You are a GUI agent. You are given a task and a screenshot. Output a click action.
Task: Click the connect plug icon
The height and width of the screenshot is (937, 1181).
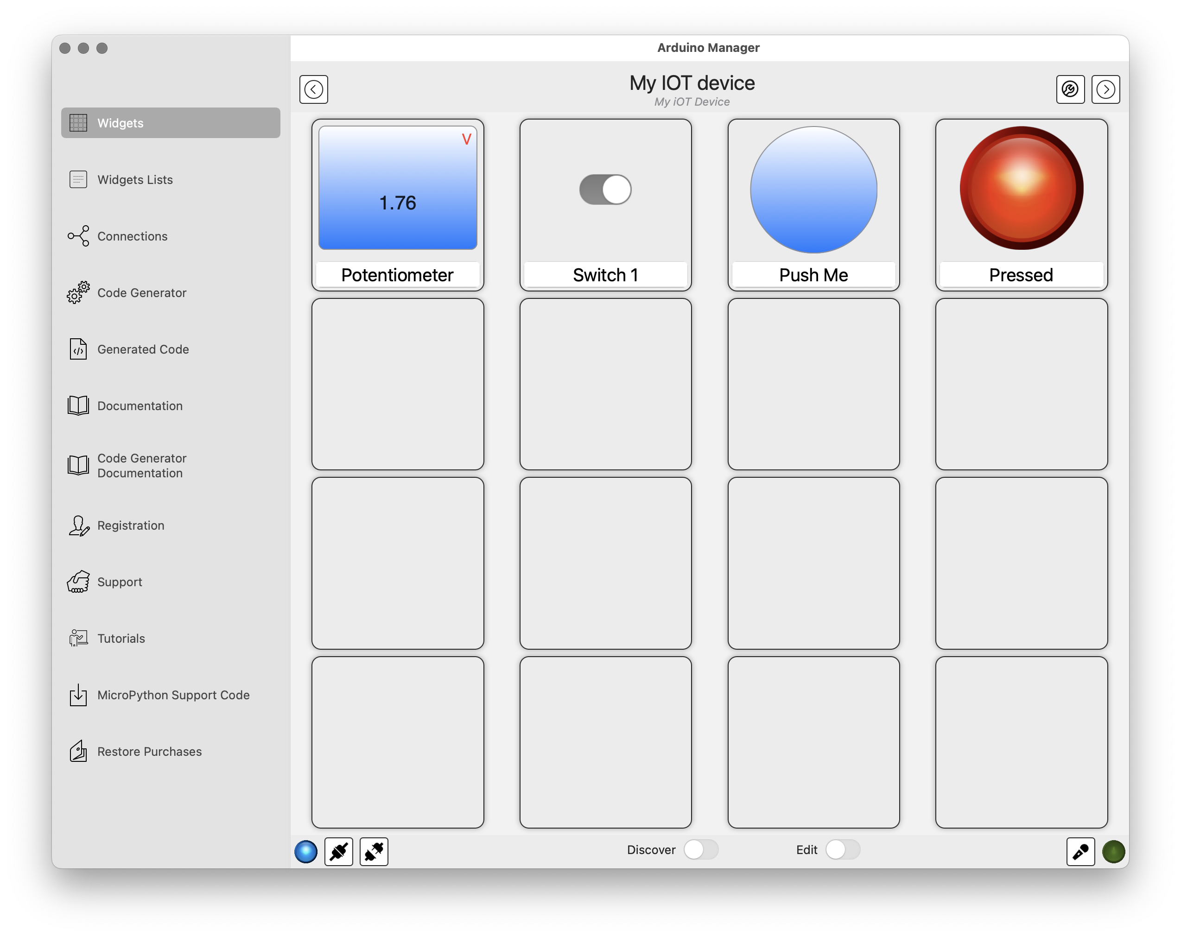338,852
